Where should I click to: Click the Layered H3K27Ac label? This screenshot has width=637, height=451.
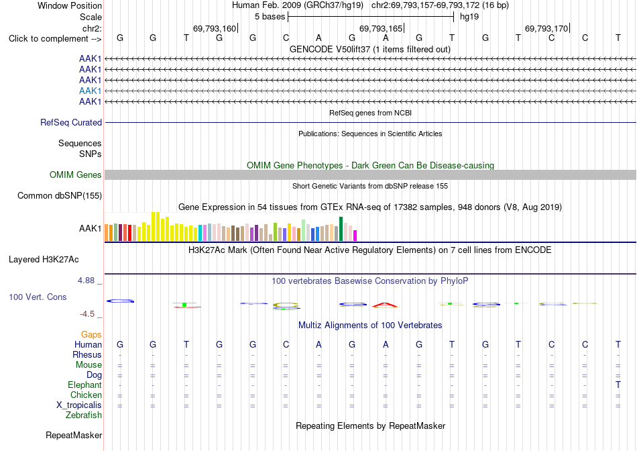[44, 260]
